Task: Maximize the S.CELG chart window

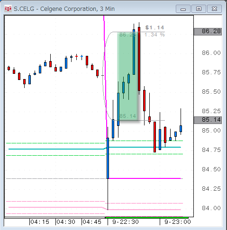Action: (199, 9)
